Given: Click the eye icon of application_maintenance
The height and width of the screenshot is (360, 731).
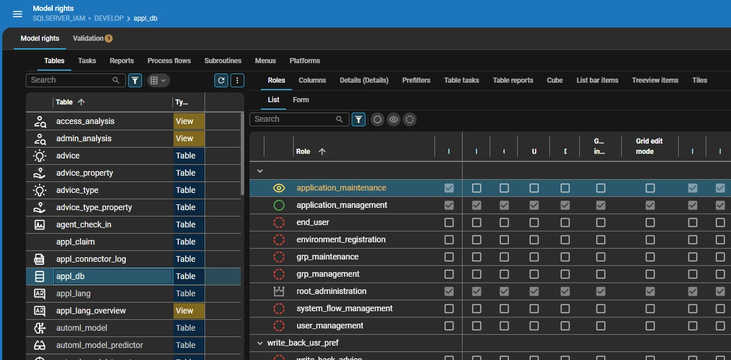Looking at the screenshot, I should [279, 188].
